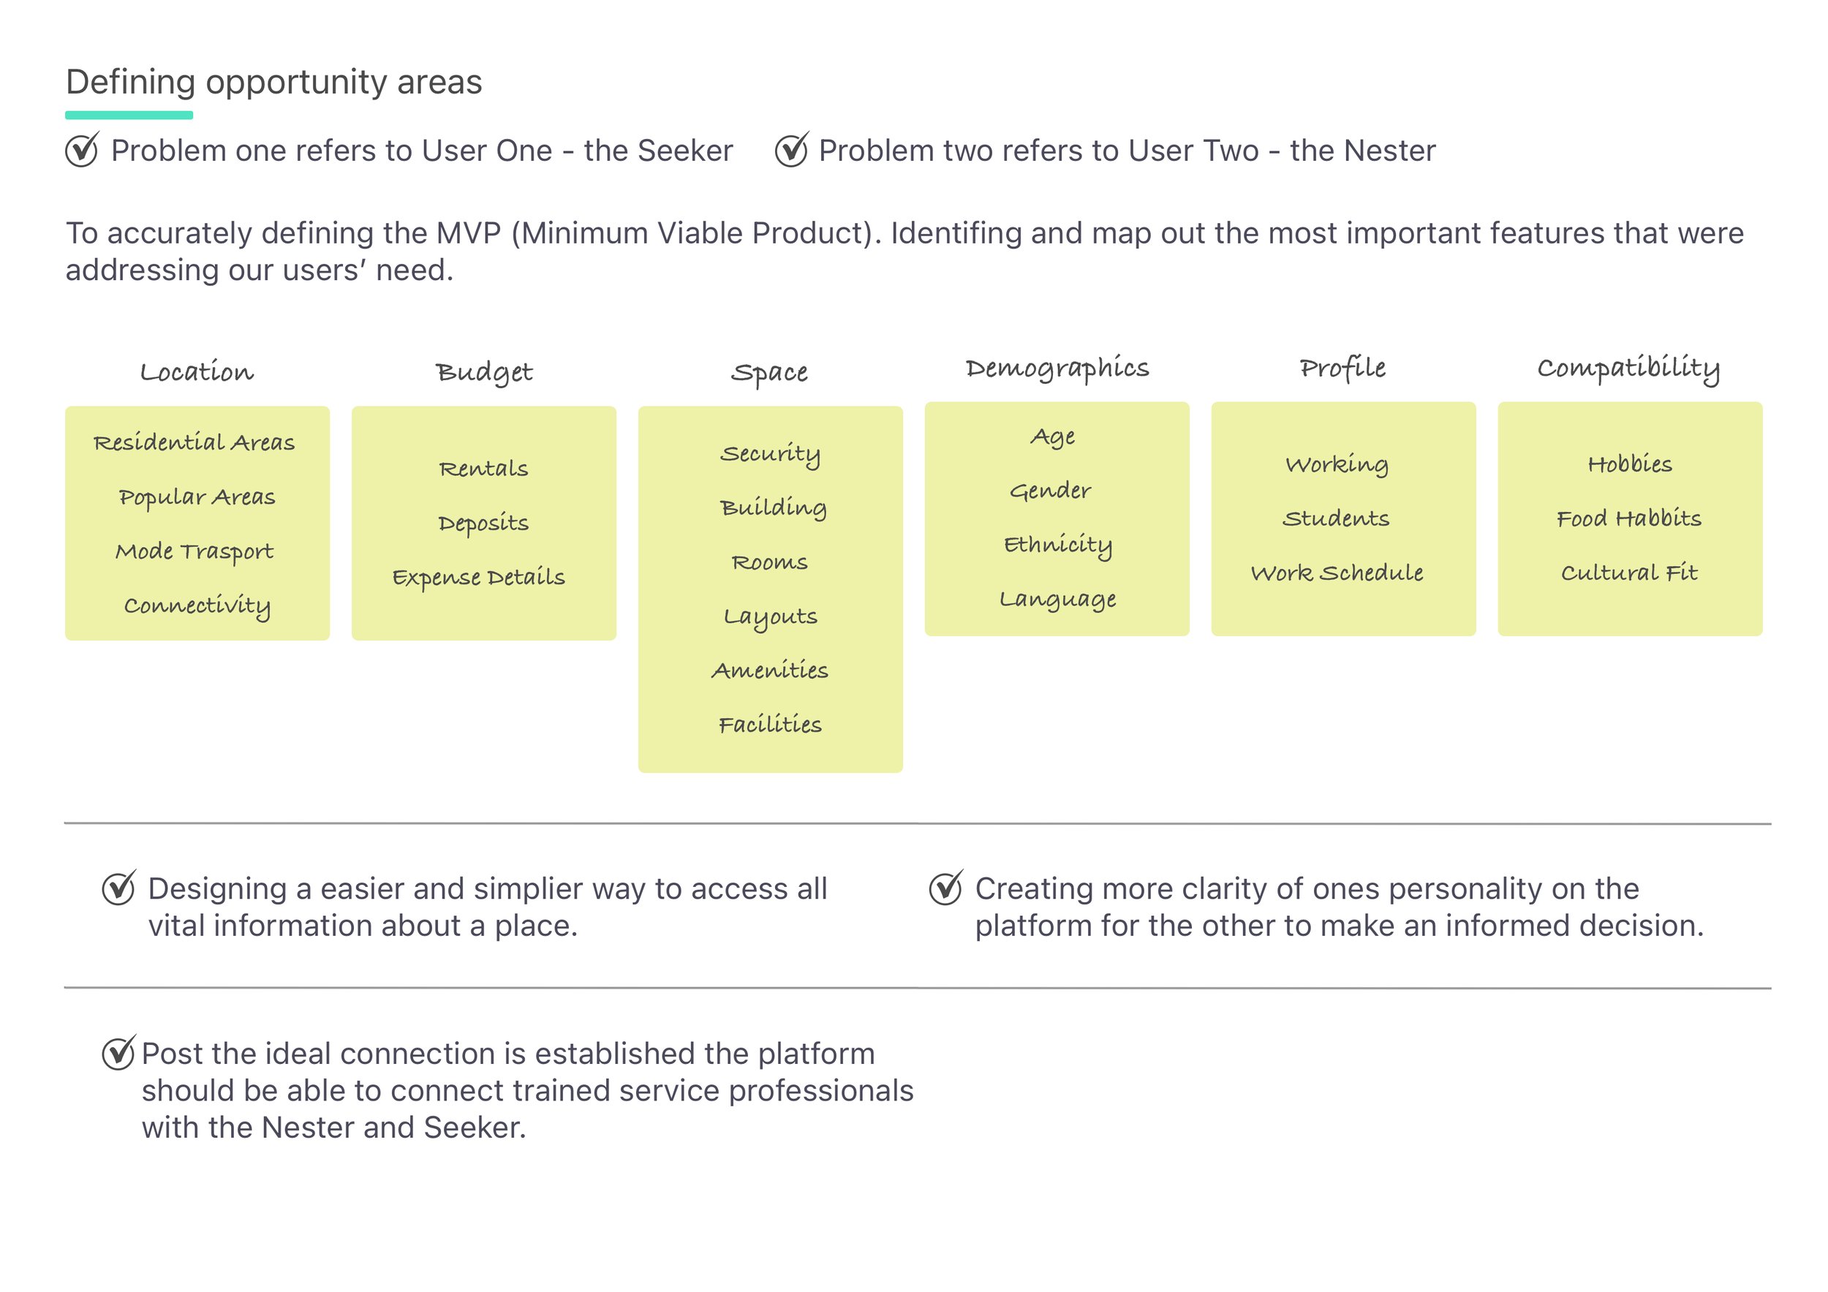Screen dimensions: 1828x1292
Task: Click the Space column heading
Action: 770,373
